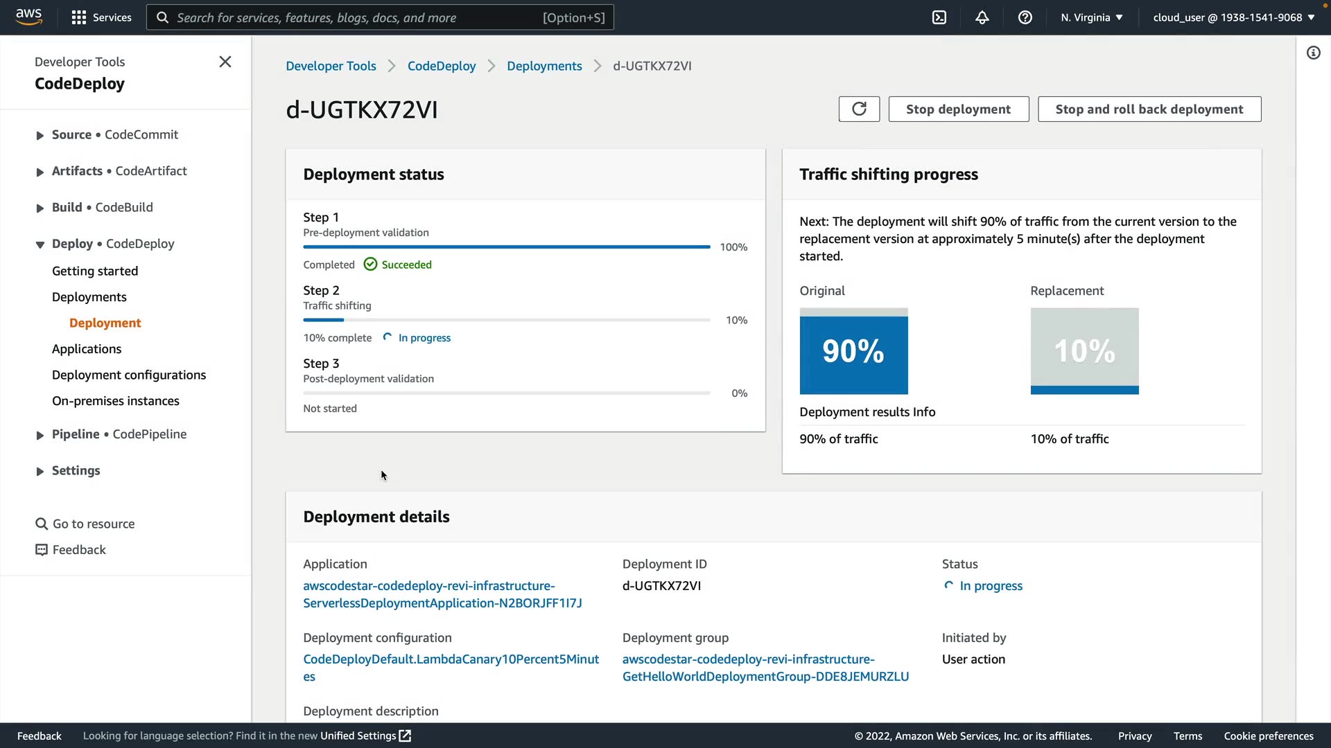Open the cloud_user account dropdown

pyautogui.click(x=1233, y=17)
